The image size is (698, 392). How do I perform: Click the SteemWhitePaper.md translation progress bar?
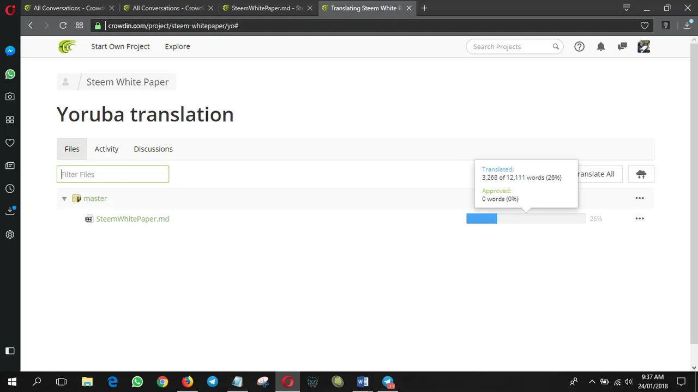click(x=526, y=219)
